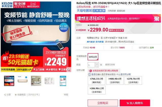
Task: Click the magnifier zoom icon on product image
Action: click(69, 70)
